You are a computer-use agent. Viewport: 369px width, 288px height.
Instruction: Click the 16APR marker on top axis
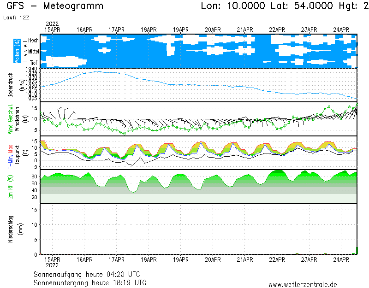coord(84,29)
